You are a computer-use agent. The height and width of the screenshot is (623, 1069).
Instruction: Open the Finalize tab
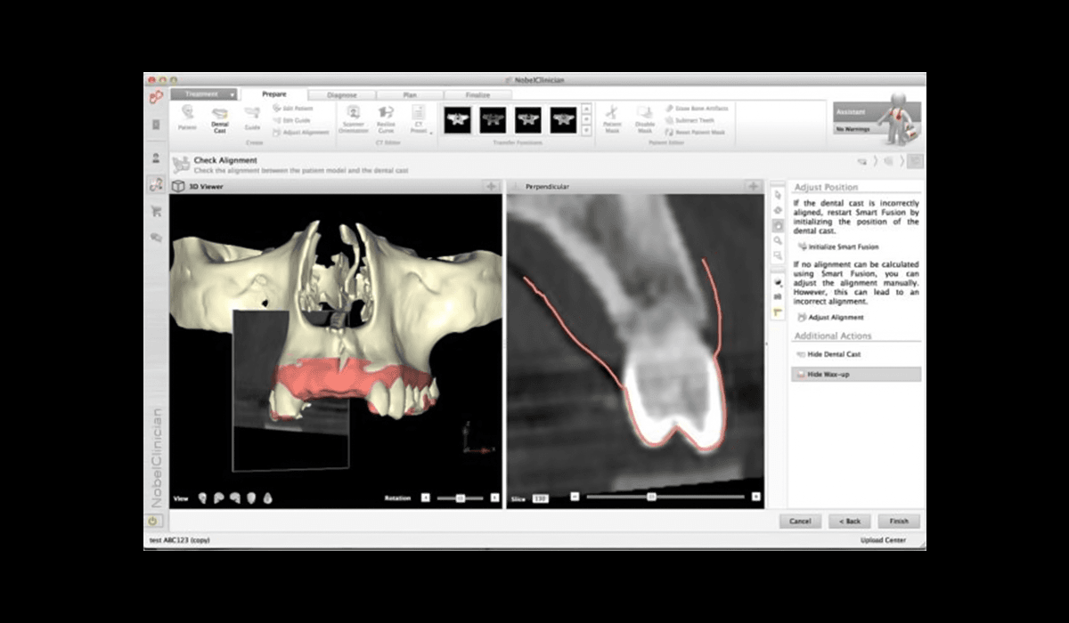pos(477,94)
